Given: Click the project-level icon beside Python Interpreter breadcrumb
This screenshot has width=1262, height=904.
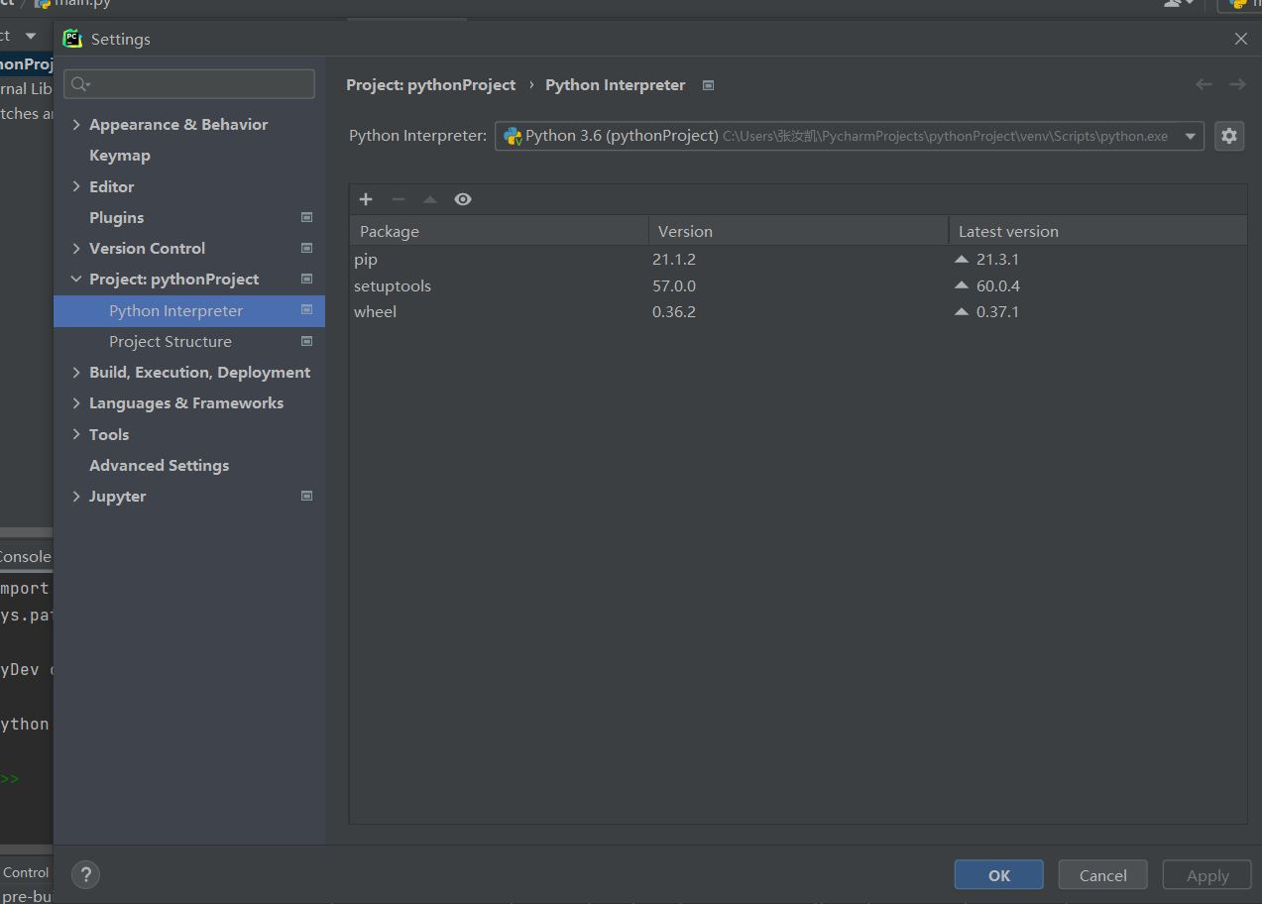Looking at the screenshot, I should pos(708,85).
